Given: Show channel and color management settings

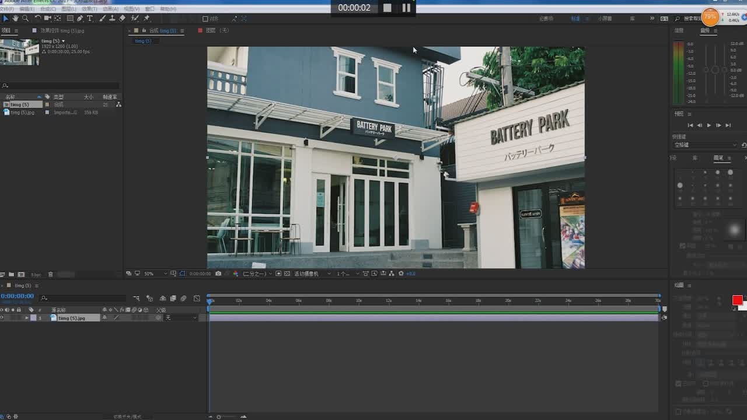Looking at the screenshot, I should [236, 274].
